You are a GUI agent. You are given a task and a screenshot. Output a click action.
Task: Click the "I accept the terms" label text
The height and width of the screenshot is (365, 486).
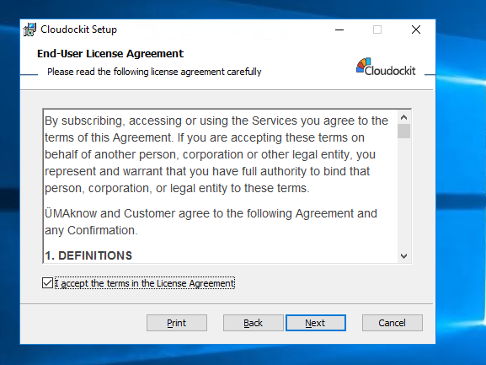(145, 283)
